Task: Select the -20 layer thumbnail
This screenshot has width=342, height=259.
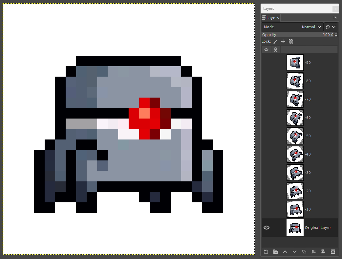Action: (x=295, y=191)
